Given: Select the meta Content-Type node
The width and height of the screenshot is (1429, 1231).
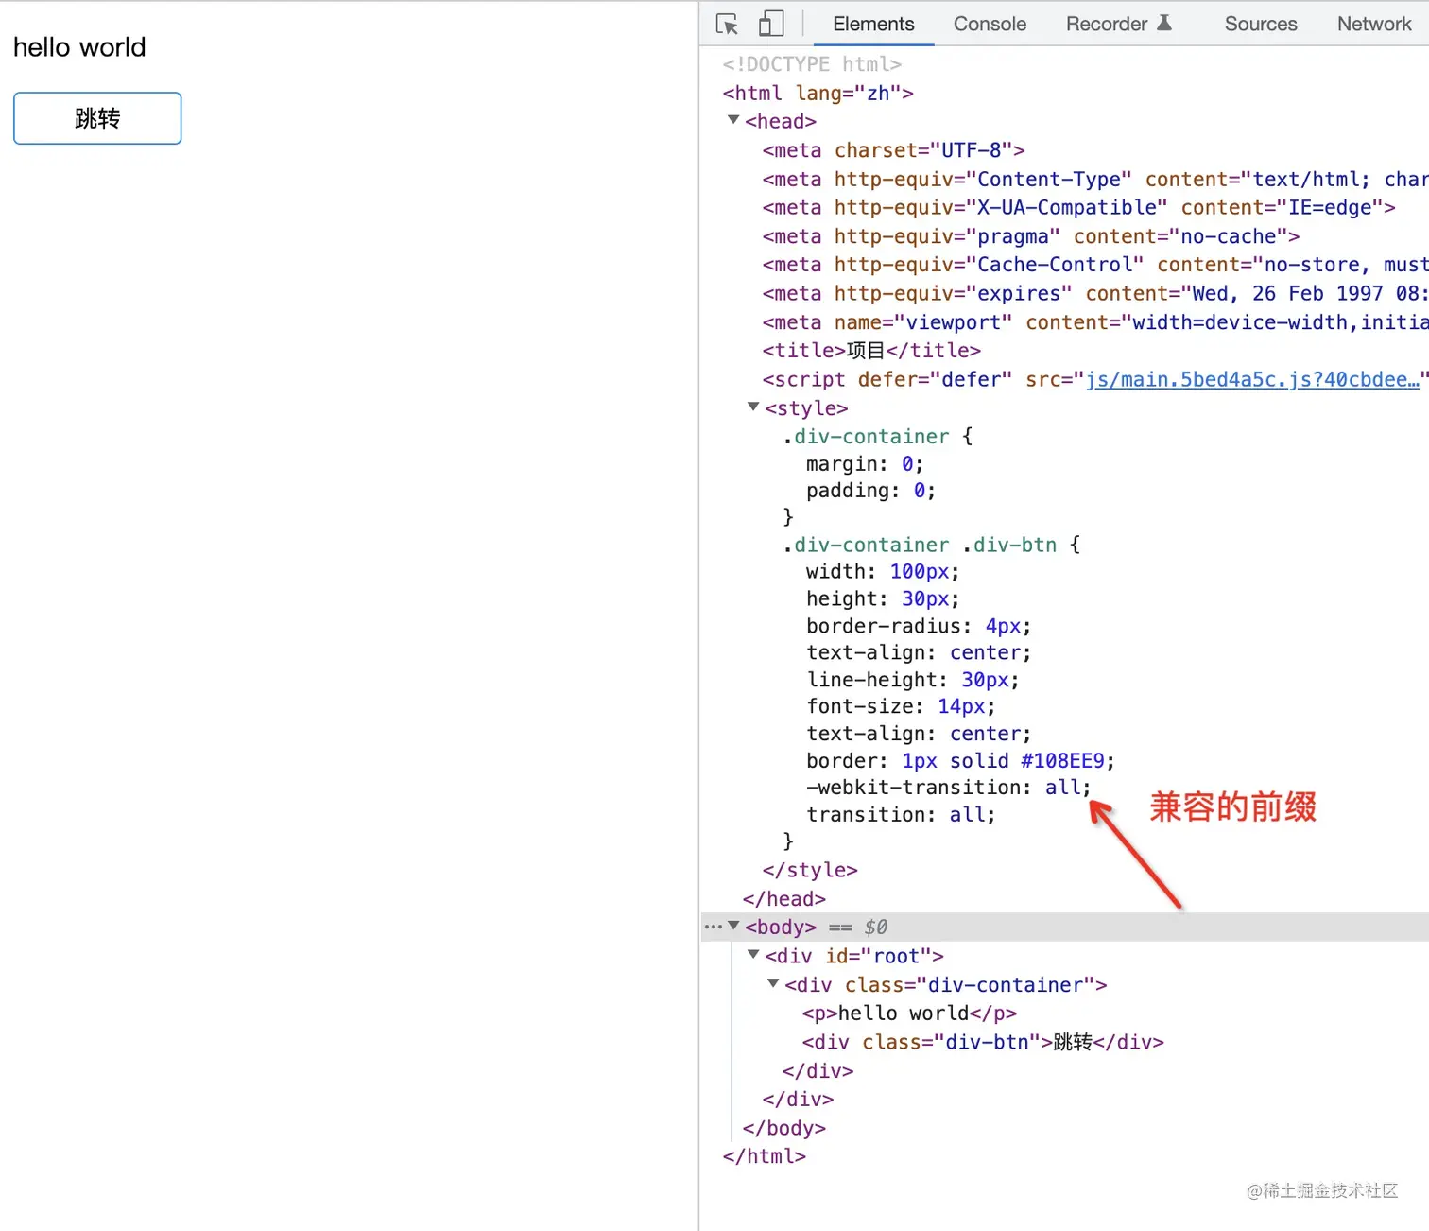Looking at the screenshot, I should click(x=1095, y=179).
